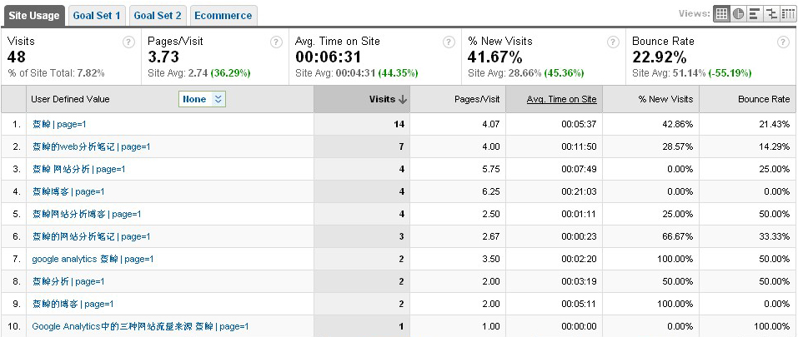This screenshot has width=798, height=337.
Task: Select the performance bar view icon
Action: 754,13
